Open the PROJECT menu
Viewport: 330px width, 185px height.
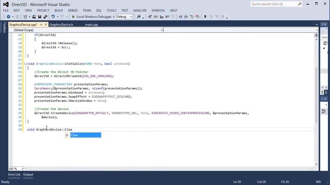click(x=43, y=10)
